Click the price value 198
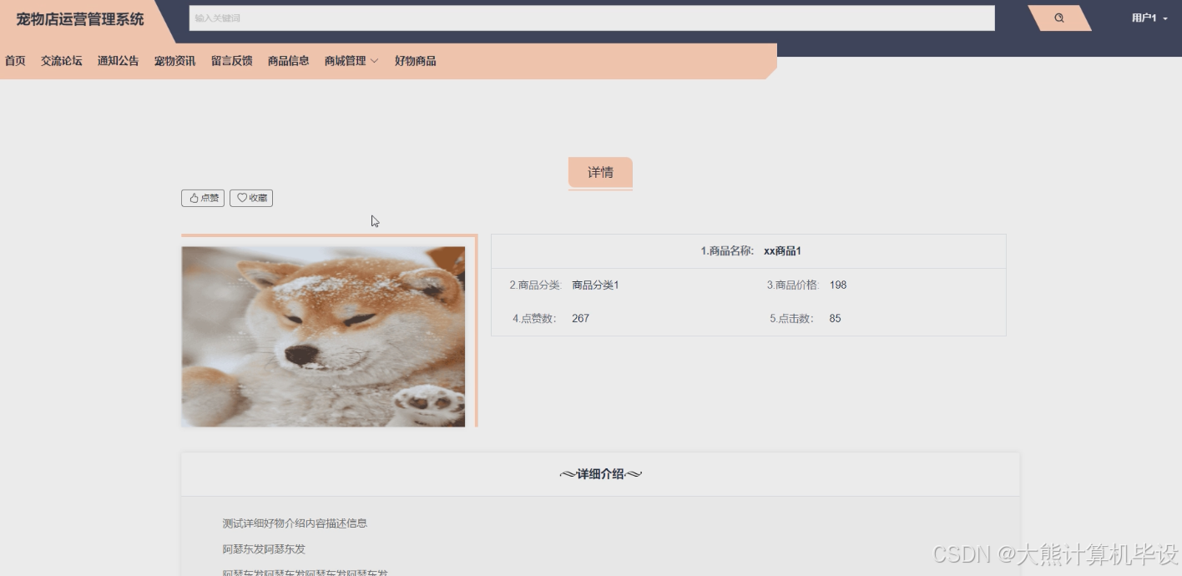This screenshot has height=576, width=1182. click(838, 285)
